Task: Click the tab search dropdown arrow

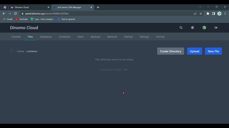Action: pos(200,7)
